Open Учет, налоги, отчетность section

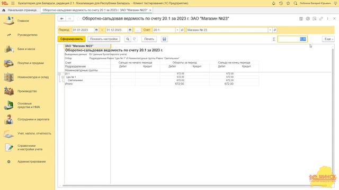34,134
